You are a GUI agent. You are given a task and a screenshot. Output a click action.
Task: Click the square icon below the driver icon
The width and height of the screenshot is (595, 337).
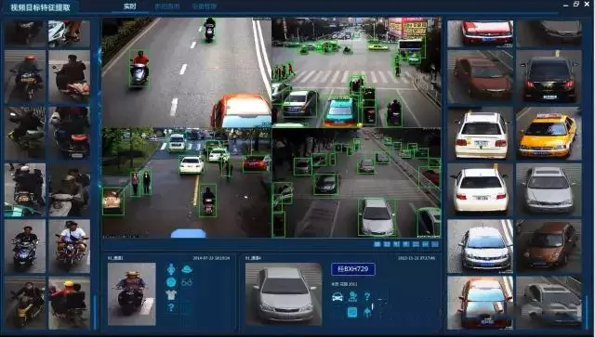(352, 312)
